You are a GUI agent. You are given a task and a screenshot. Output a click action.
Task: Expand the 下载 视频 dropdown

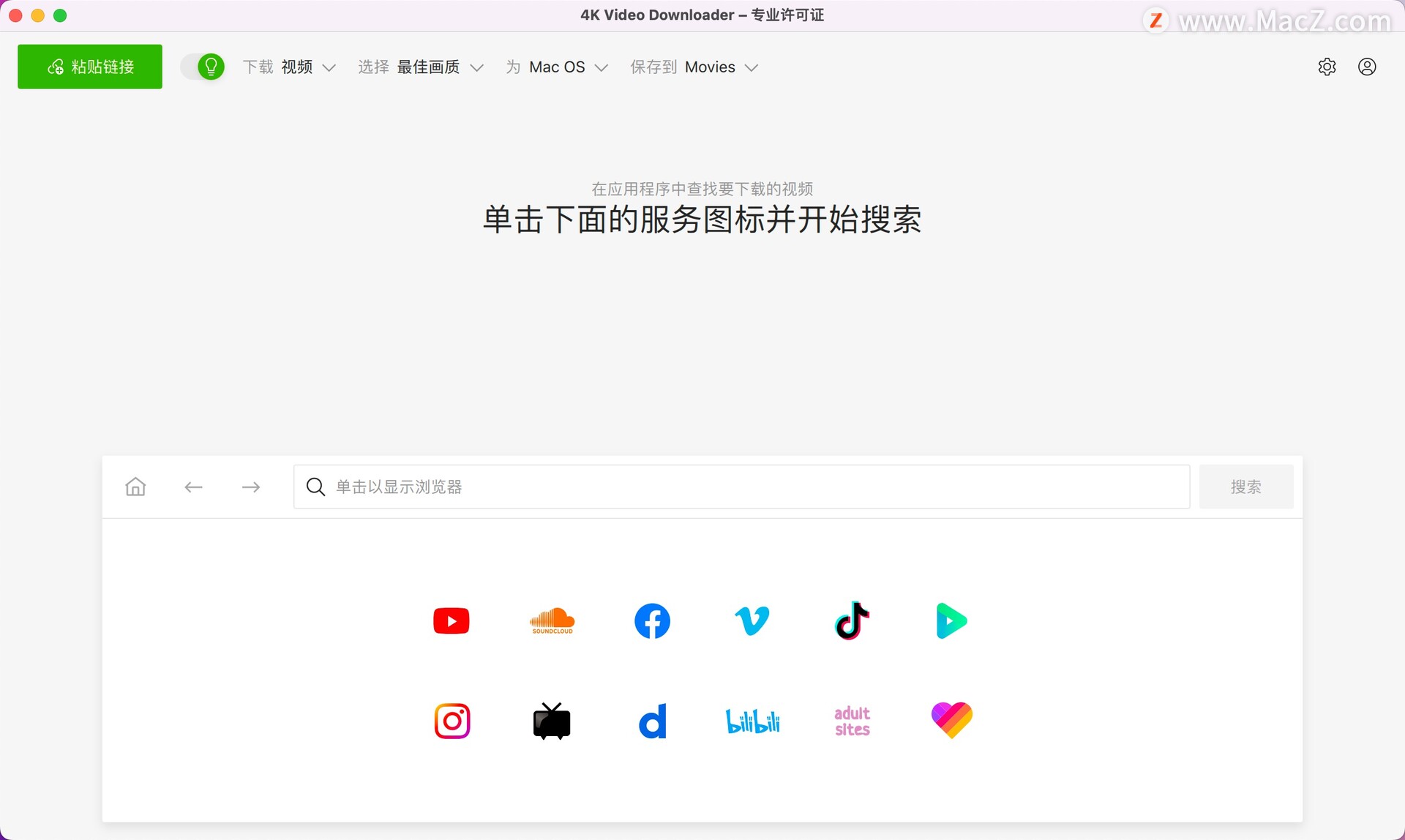click(x=289, y=67)
